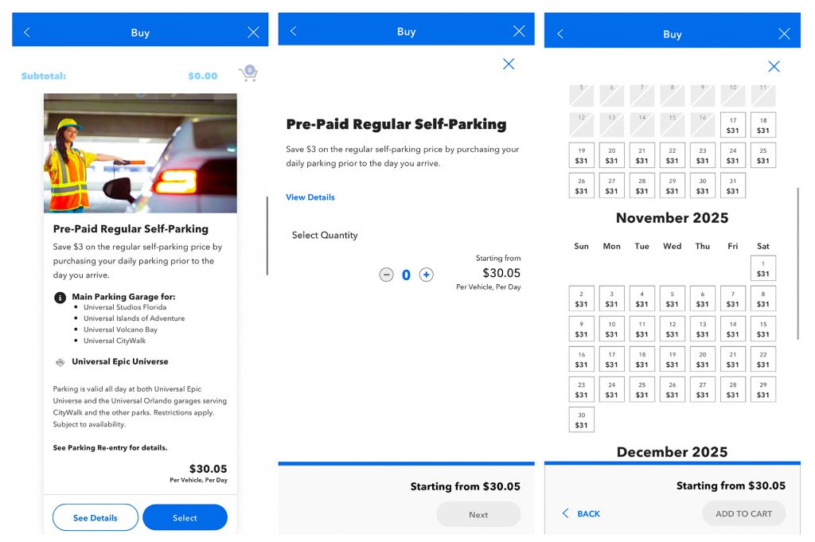The image size is (815, 542).
Task: Open the shopping cart icon
Action: coord(248,75)
